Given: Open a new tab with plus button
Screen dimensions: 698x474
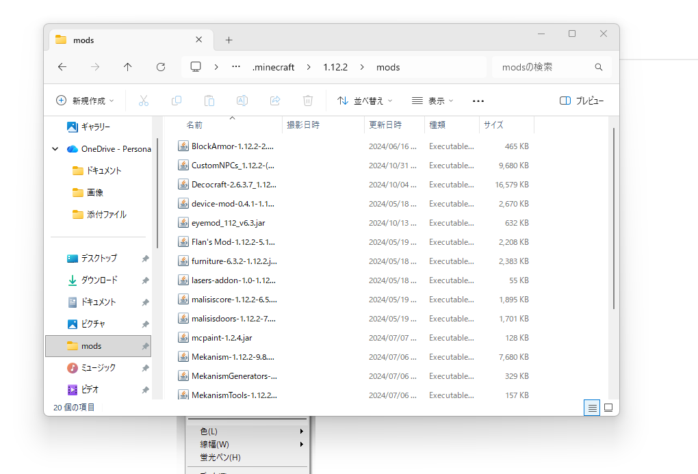Looking at the screenshot, I should (x=229, y=40).
